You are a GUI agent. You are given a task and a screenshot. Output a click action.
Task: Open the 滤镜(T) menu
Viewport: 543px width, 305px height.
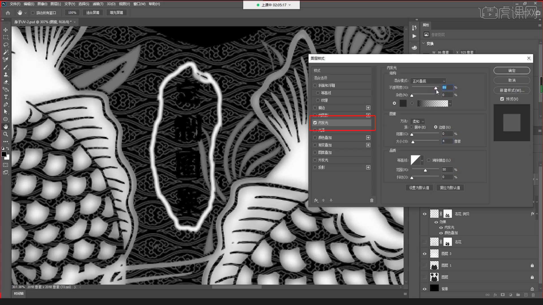(98, 4)
